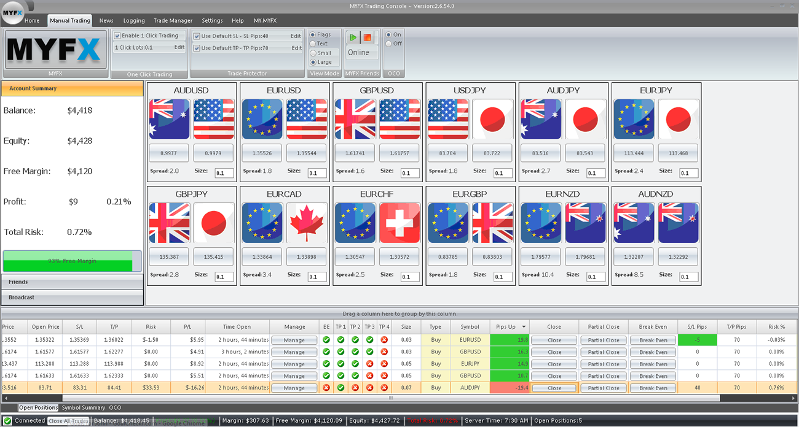Image resolution: width=799 pixels, height=427 pixels.
Task: Click the Open Positions bottom tab
Action: 38,407
